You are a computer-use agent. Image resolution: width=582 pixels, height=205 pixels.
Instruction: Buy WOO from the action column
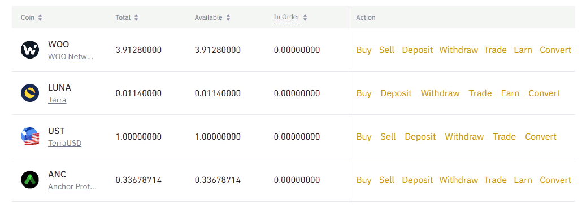click(x=364, y=50)
